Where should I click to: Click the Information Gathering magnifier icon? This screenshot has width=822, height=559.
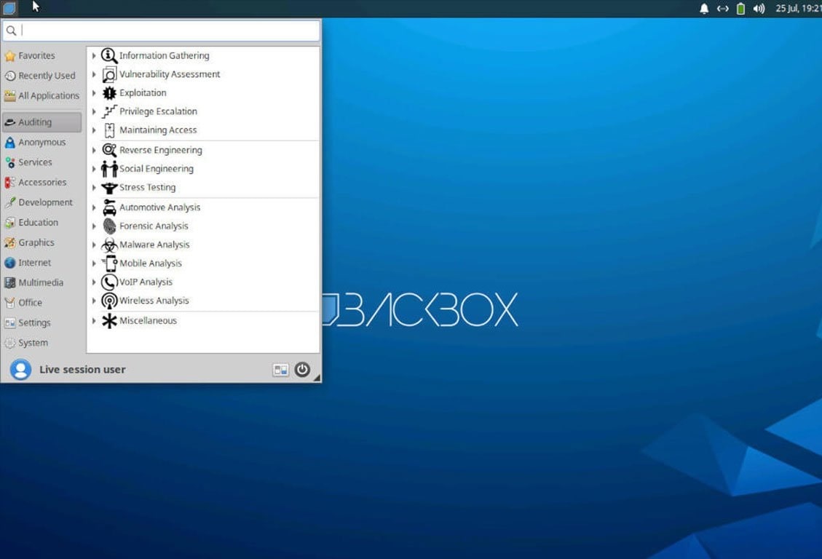pos(109,55)
